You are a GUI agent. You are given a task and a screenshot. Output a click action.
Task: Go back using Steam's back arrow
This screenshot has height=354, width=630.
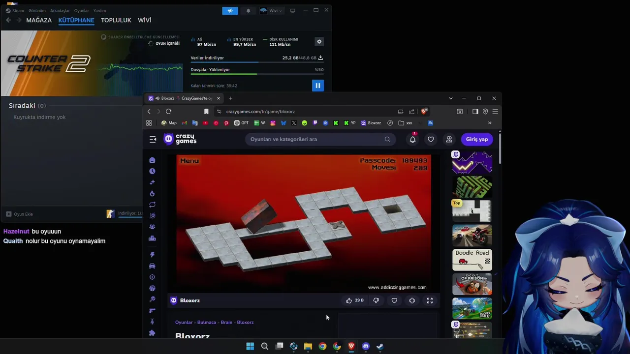coord(8,20)
